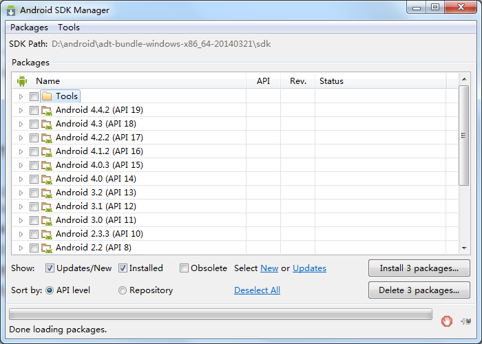The image size is (482, 344).
Task: Click the Deselect All link
Action: coord(257,290)
